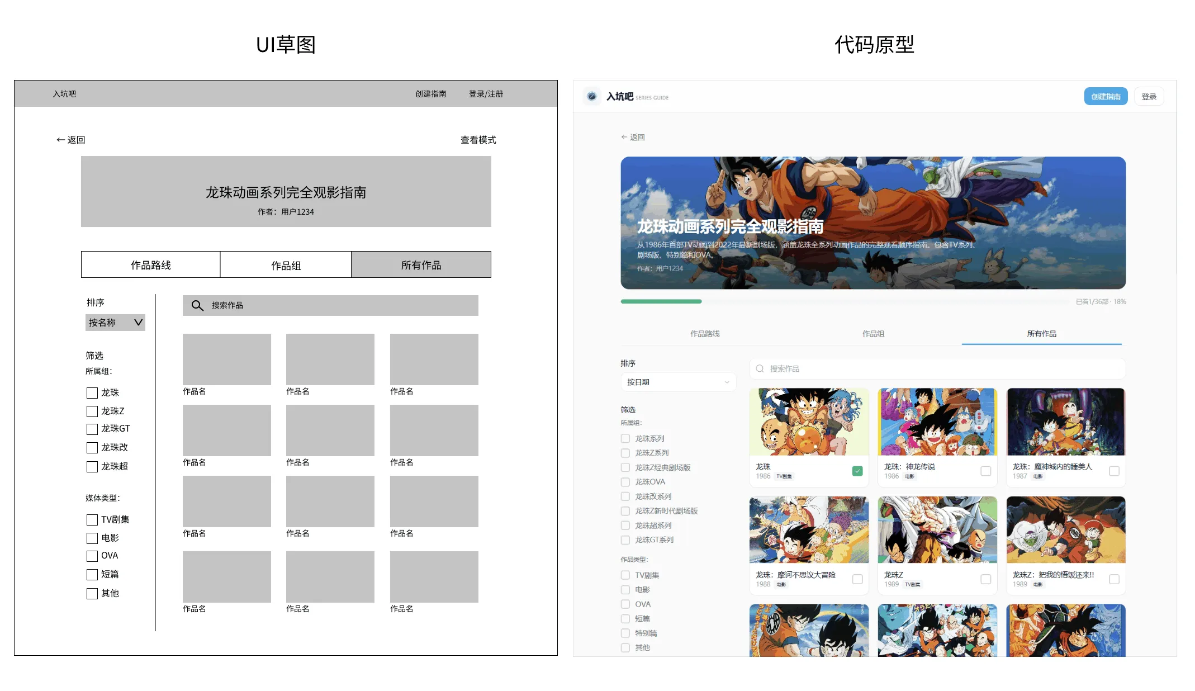Open the 龙珠:魔神城内的睡美人 poster thumbnail

coord(1066,422)
